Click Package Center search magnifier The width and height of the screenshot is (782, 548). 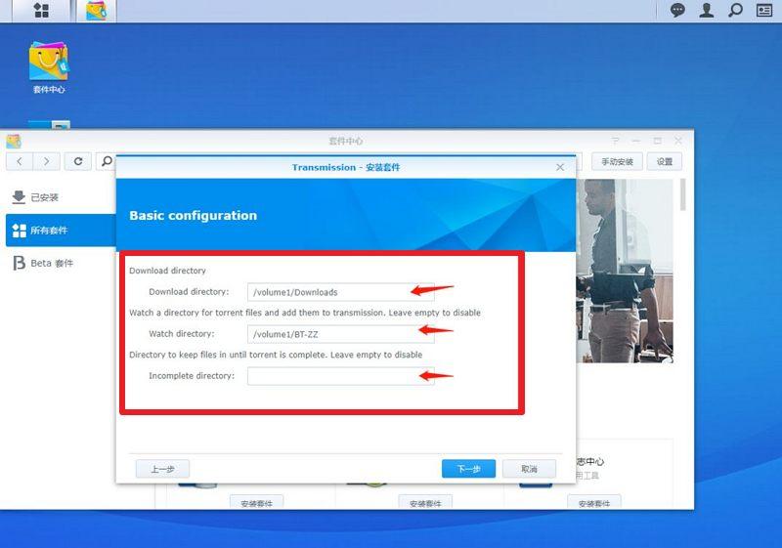tap(107, 161)
